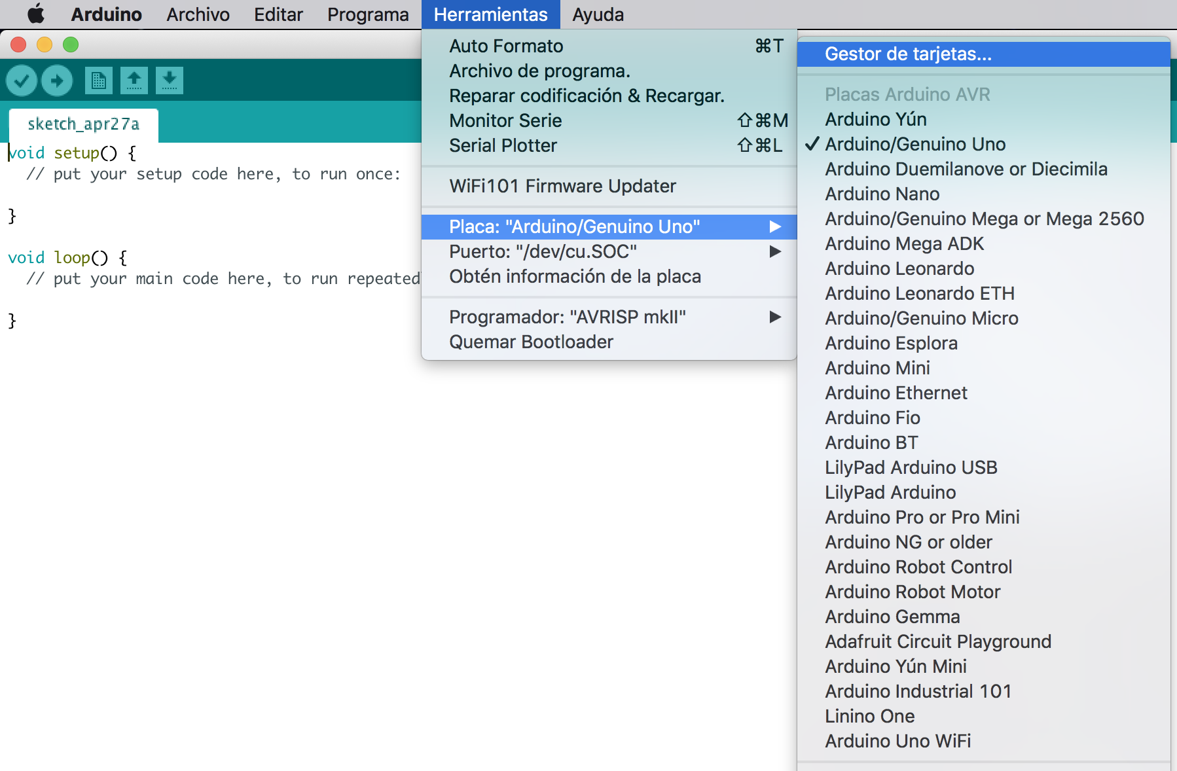
Task: Choose Arduino NG or older
Action: 984,542
